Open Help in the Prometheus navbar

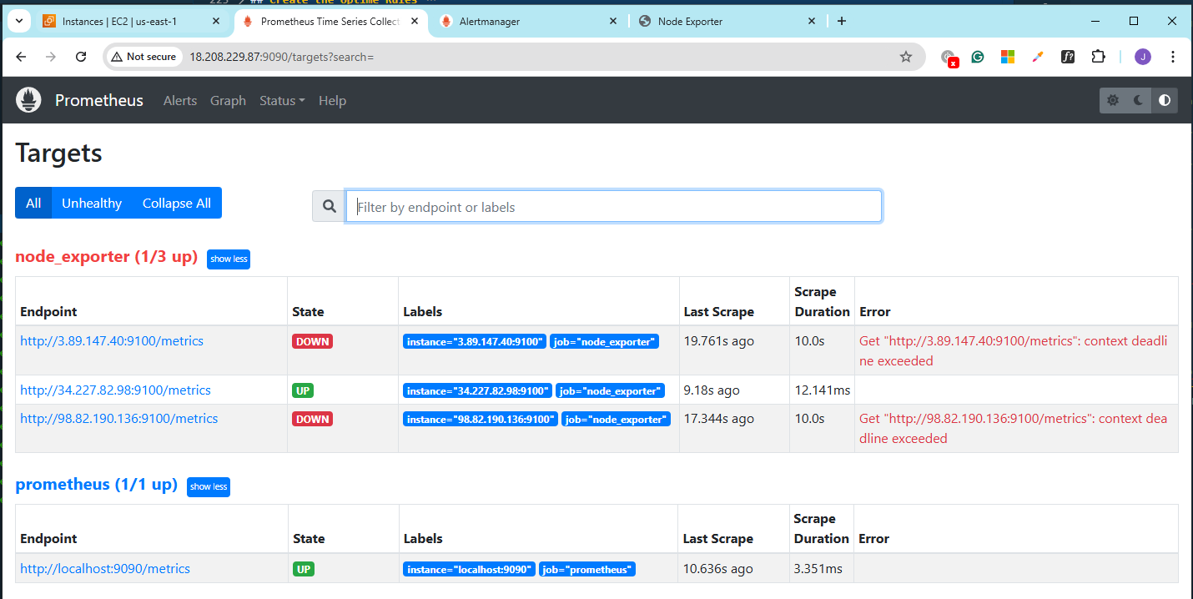332,101
